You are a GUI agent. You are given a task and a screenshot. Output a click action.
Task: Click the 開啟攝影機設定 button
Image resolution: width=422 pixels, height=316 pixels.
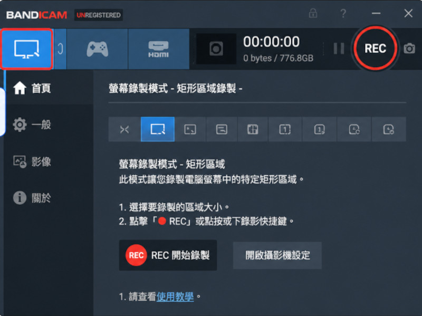click(x=277, y=255)
